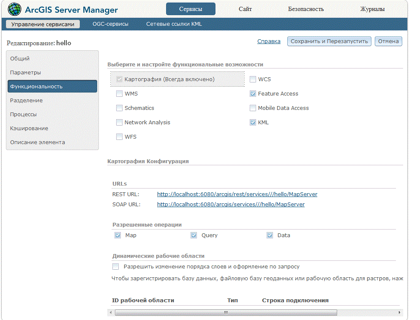
Task: Select Функциональность in the side menu
Action: (52, 86)
